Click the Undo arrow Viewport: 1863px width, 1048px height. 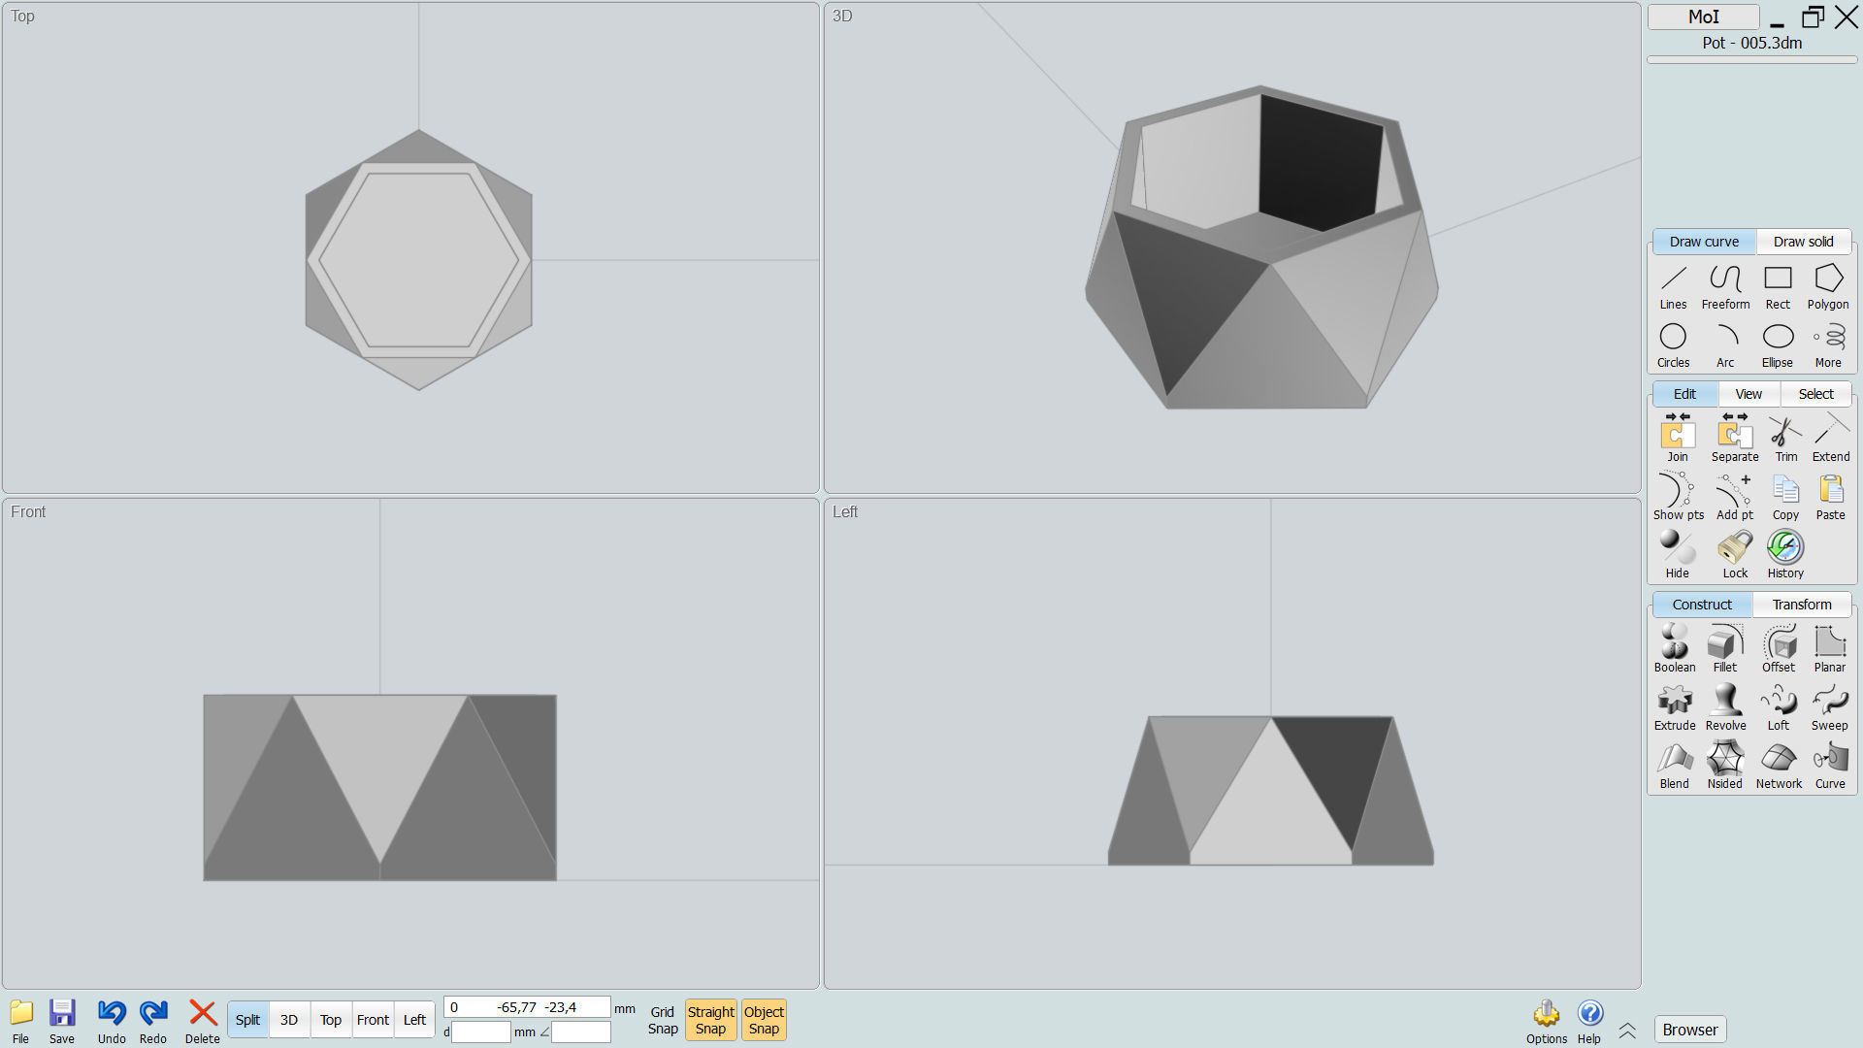click(x=112, y=1022)
